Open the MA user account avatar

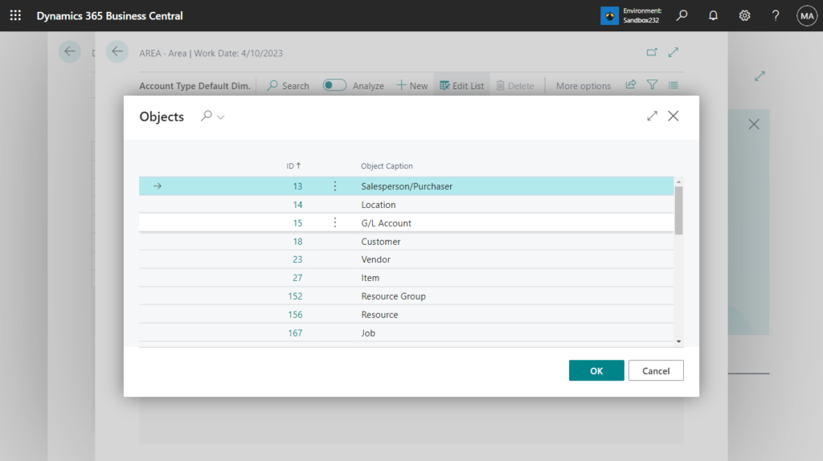(807, 16)
